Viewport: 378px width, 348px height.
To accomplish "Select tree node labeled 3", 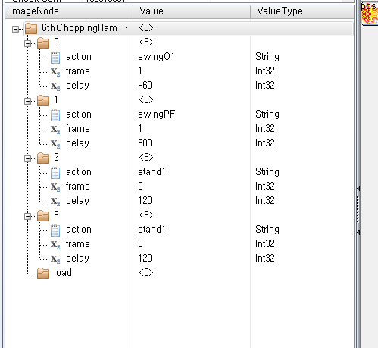I will coord(56,215).
